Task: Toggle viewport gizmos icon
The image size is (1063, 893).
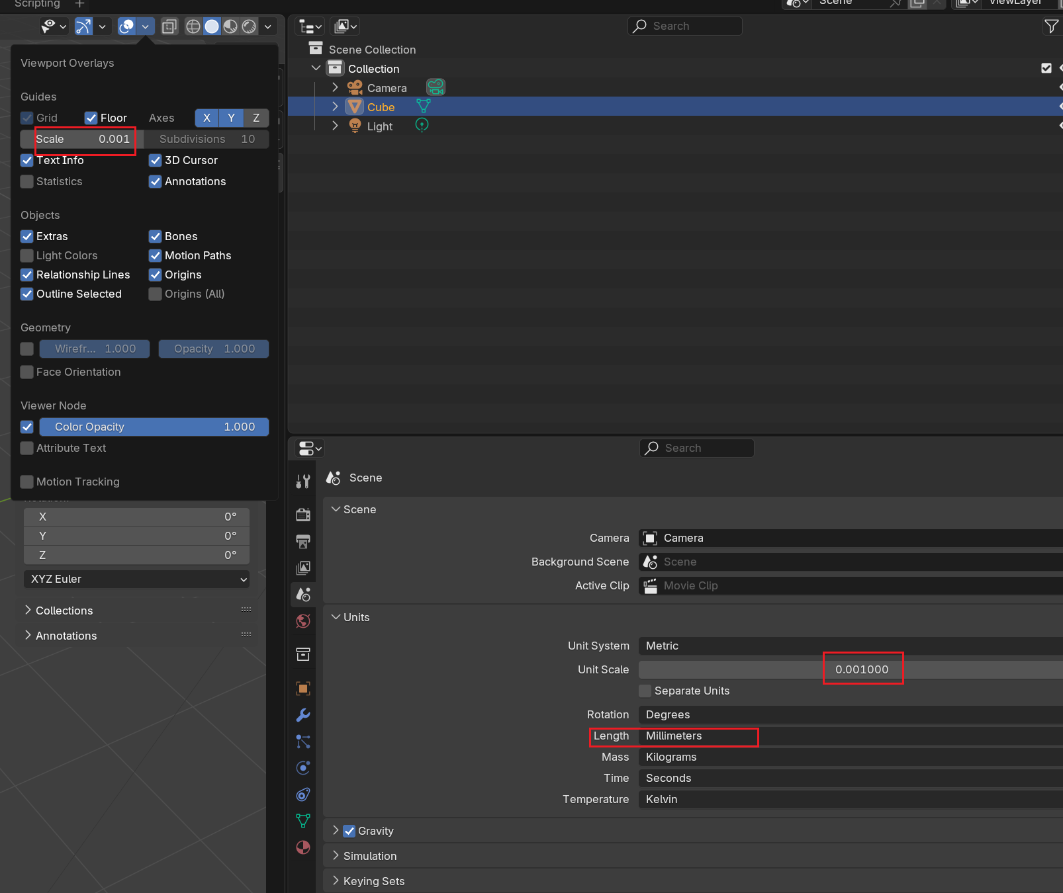Action: [83, 26]
